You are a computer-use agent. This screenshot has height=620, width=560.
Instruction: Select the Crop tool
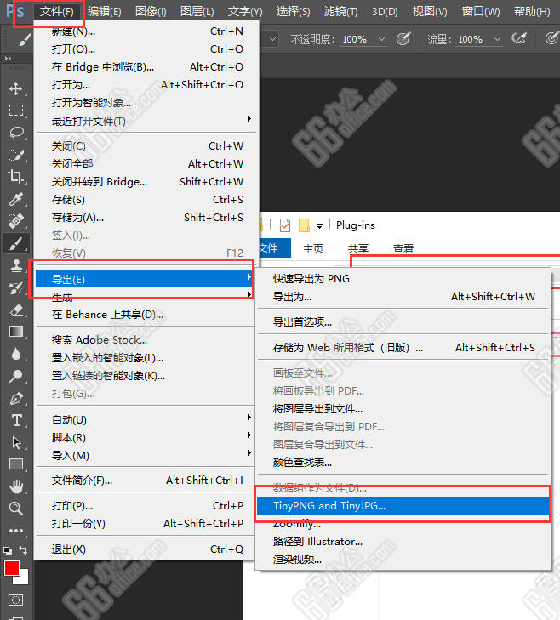pos(16,177)
